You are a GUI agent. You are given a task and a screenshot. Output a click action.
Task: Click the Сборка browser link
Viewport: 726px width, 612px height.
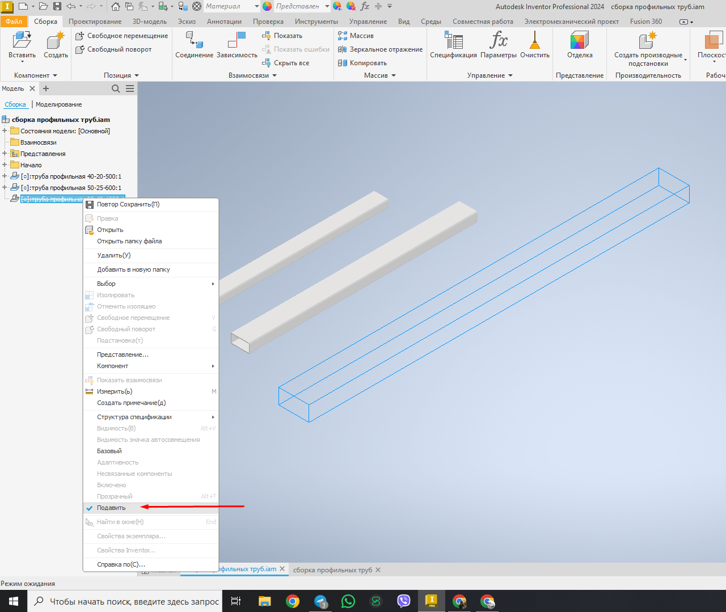point(15,104)
